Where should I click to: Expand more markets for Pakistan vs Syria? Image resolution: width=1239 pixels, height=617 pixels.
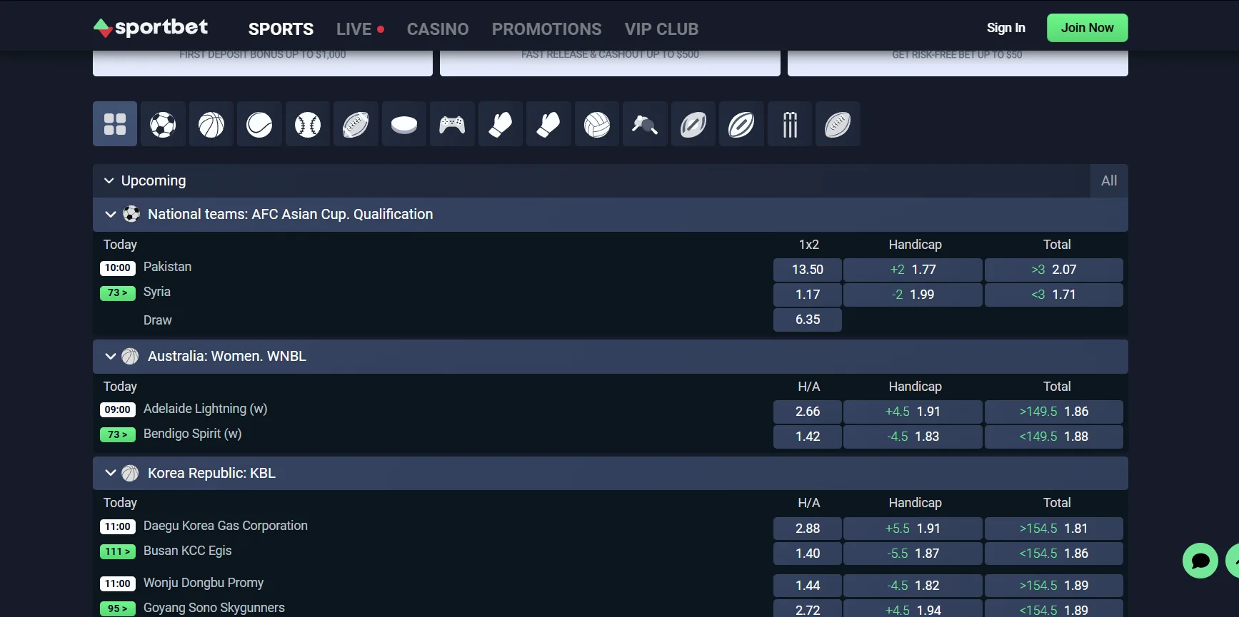pyautogui.click(x=118, y=293)
